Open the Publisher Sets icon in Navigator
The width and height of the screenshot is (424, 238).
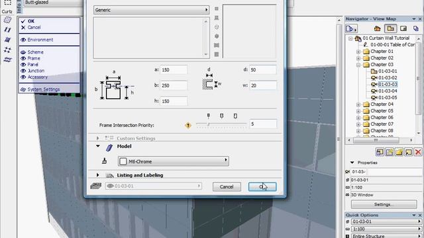tap(416, 28)
